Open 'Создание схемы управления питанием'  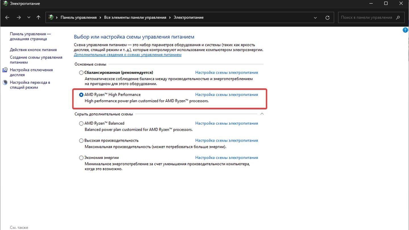36,60
